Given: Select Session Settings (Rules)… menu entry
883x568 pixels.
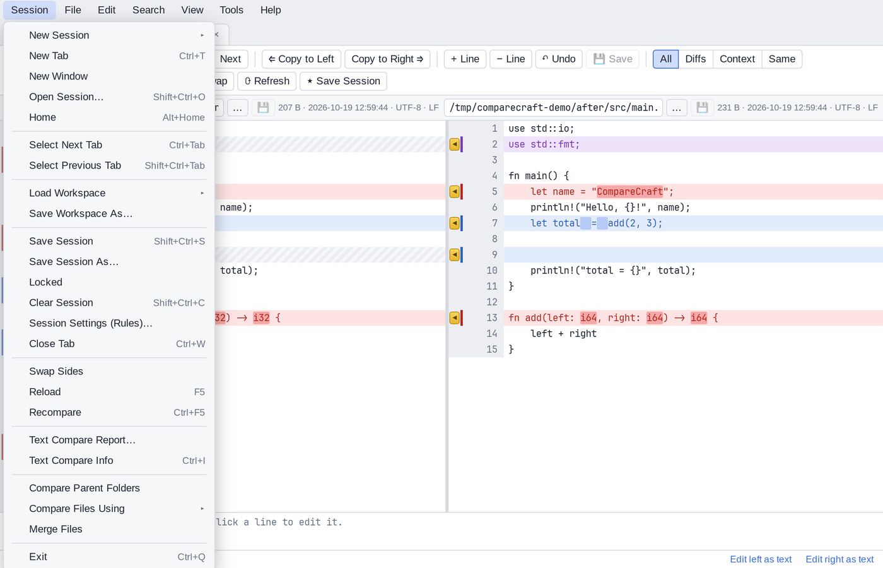Looking at the screenshot, I should [x=109, y=324].
